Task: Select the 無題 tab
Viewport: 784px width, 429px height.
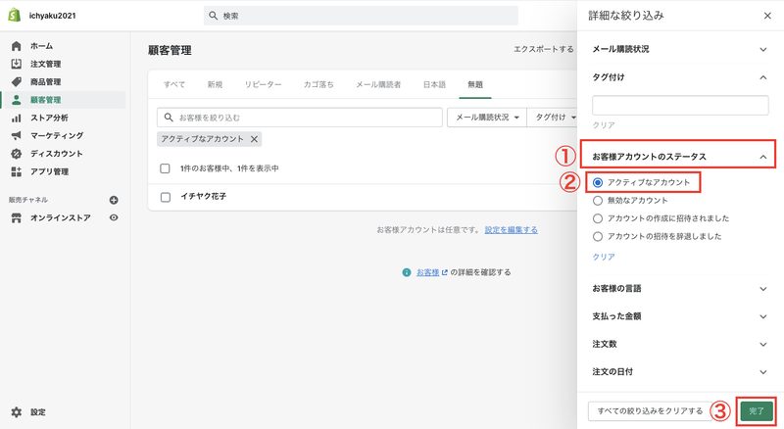Action: (x=475, y=84)
